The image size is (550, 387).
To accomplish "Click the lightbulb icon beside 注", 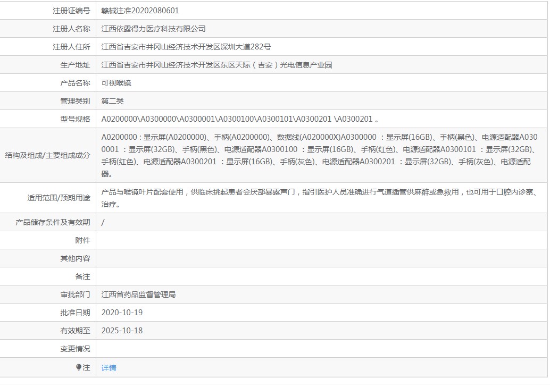I will click(x=79, y=367).
